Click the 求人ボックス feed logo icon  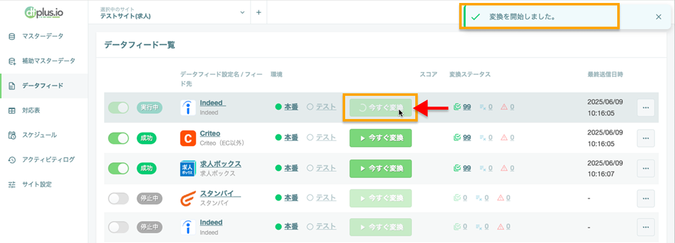point(188,168)
